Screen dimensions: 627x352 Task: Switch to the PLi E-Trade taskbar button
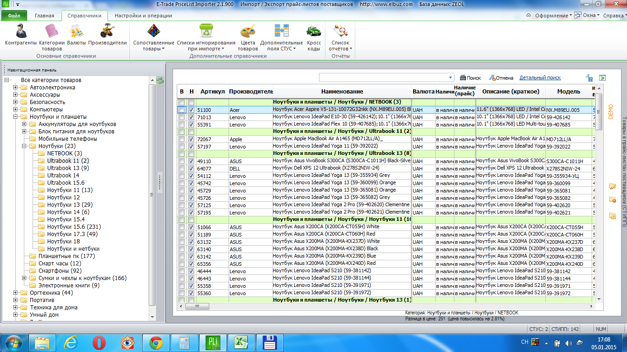click(x=213, y=342)
